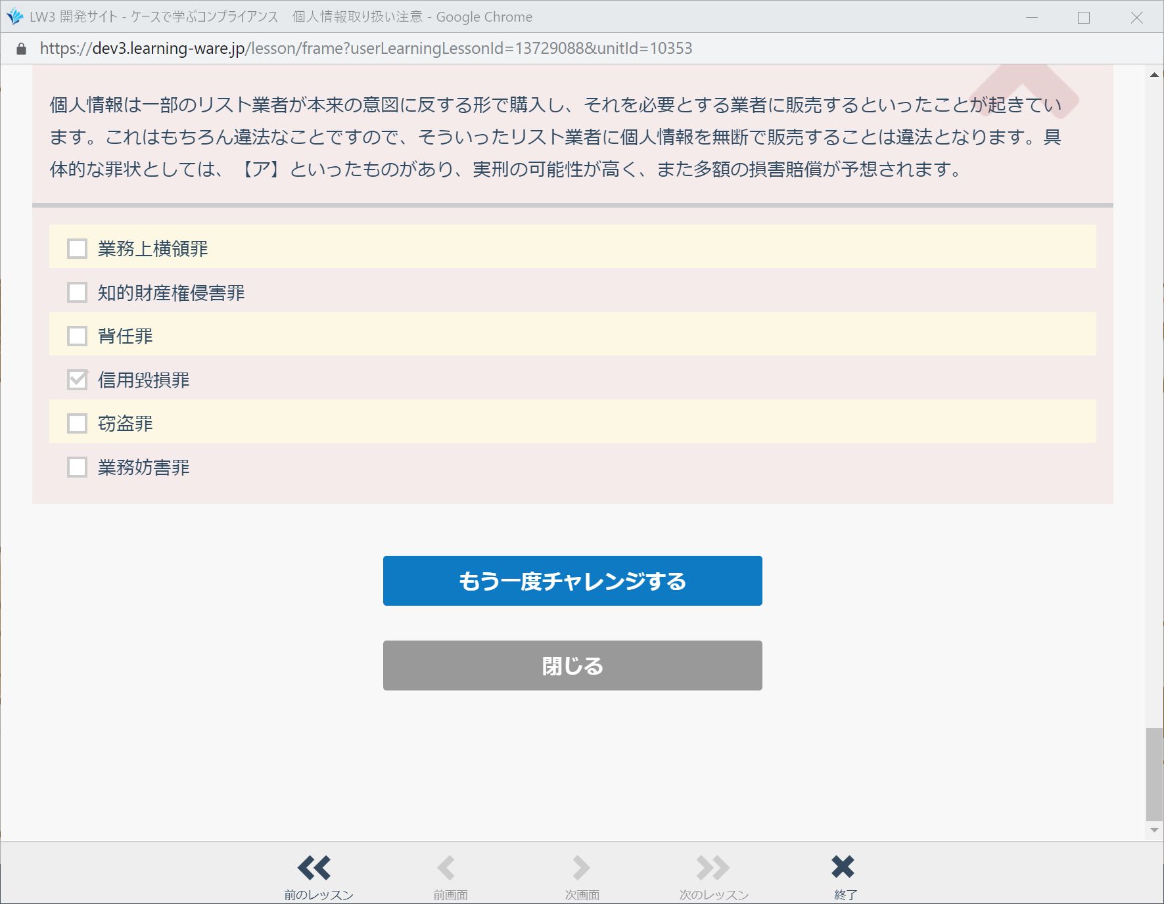1164x904 pixels.
Task: Click the LW3 app favicon in title bar
Action: pos(14,16)
